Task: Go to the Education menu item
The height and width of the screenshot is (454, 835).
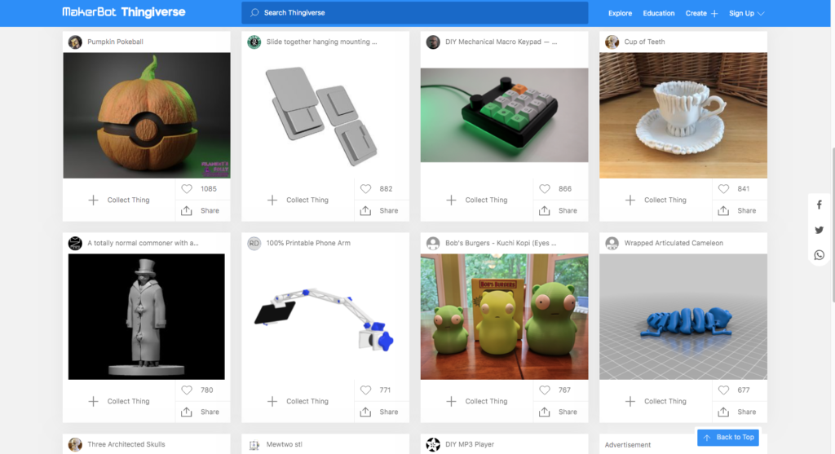Action: coord(658,13)
